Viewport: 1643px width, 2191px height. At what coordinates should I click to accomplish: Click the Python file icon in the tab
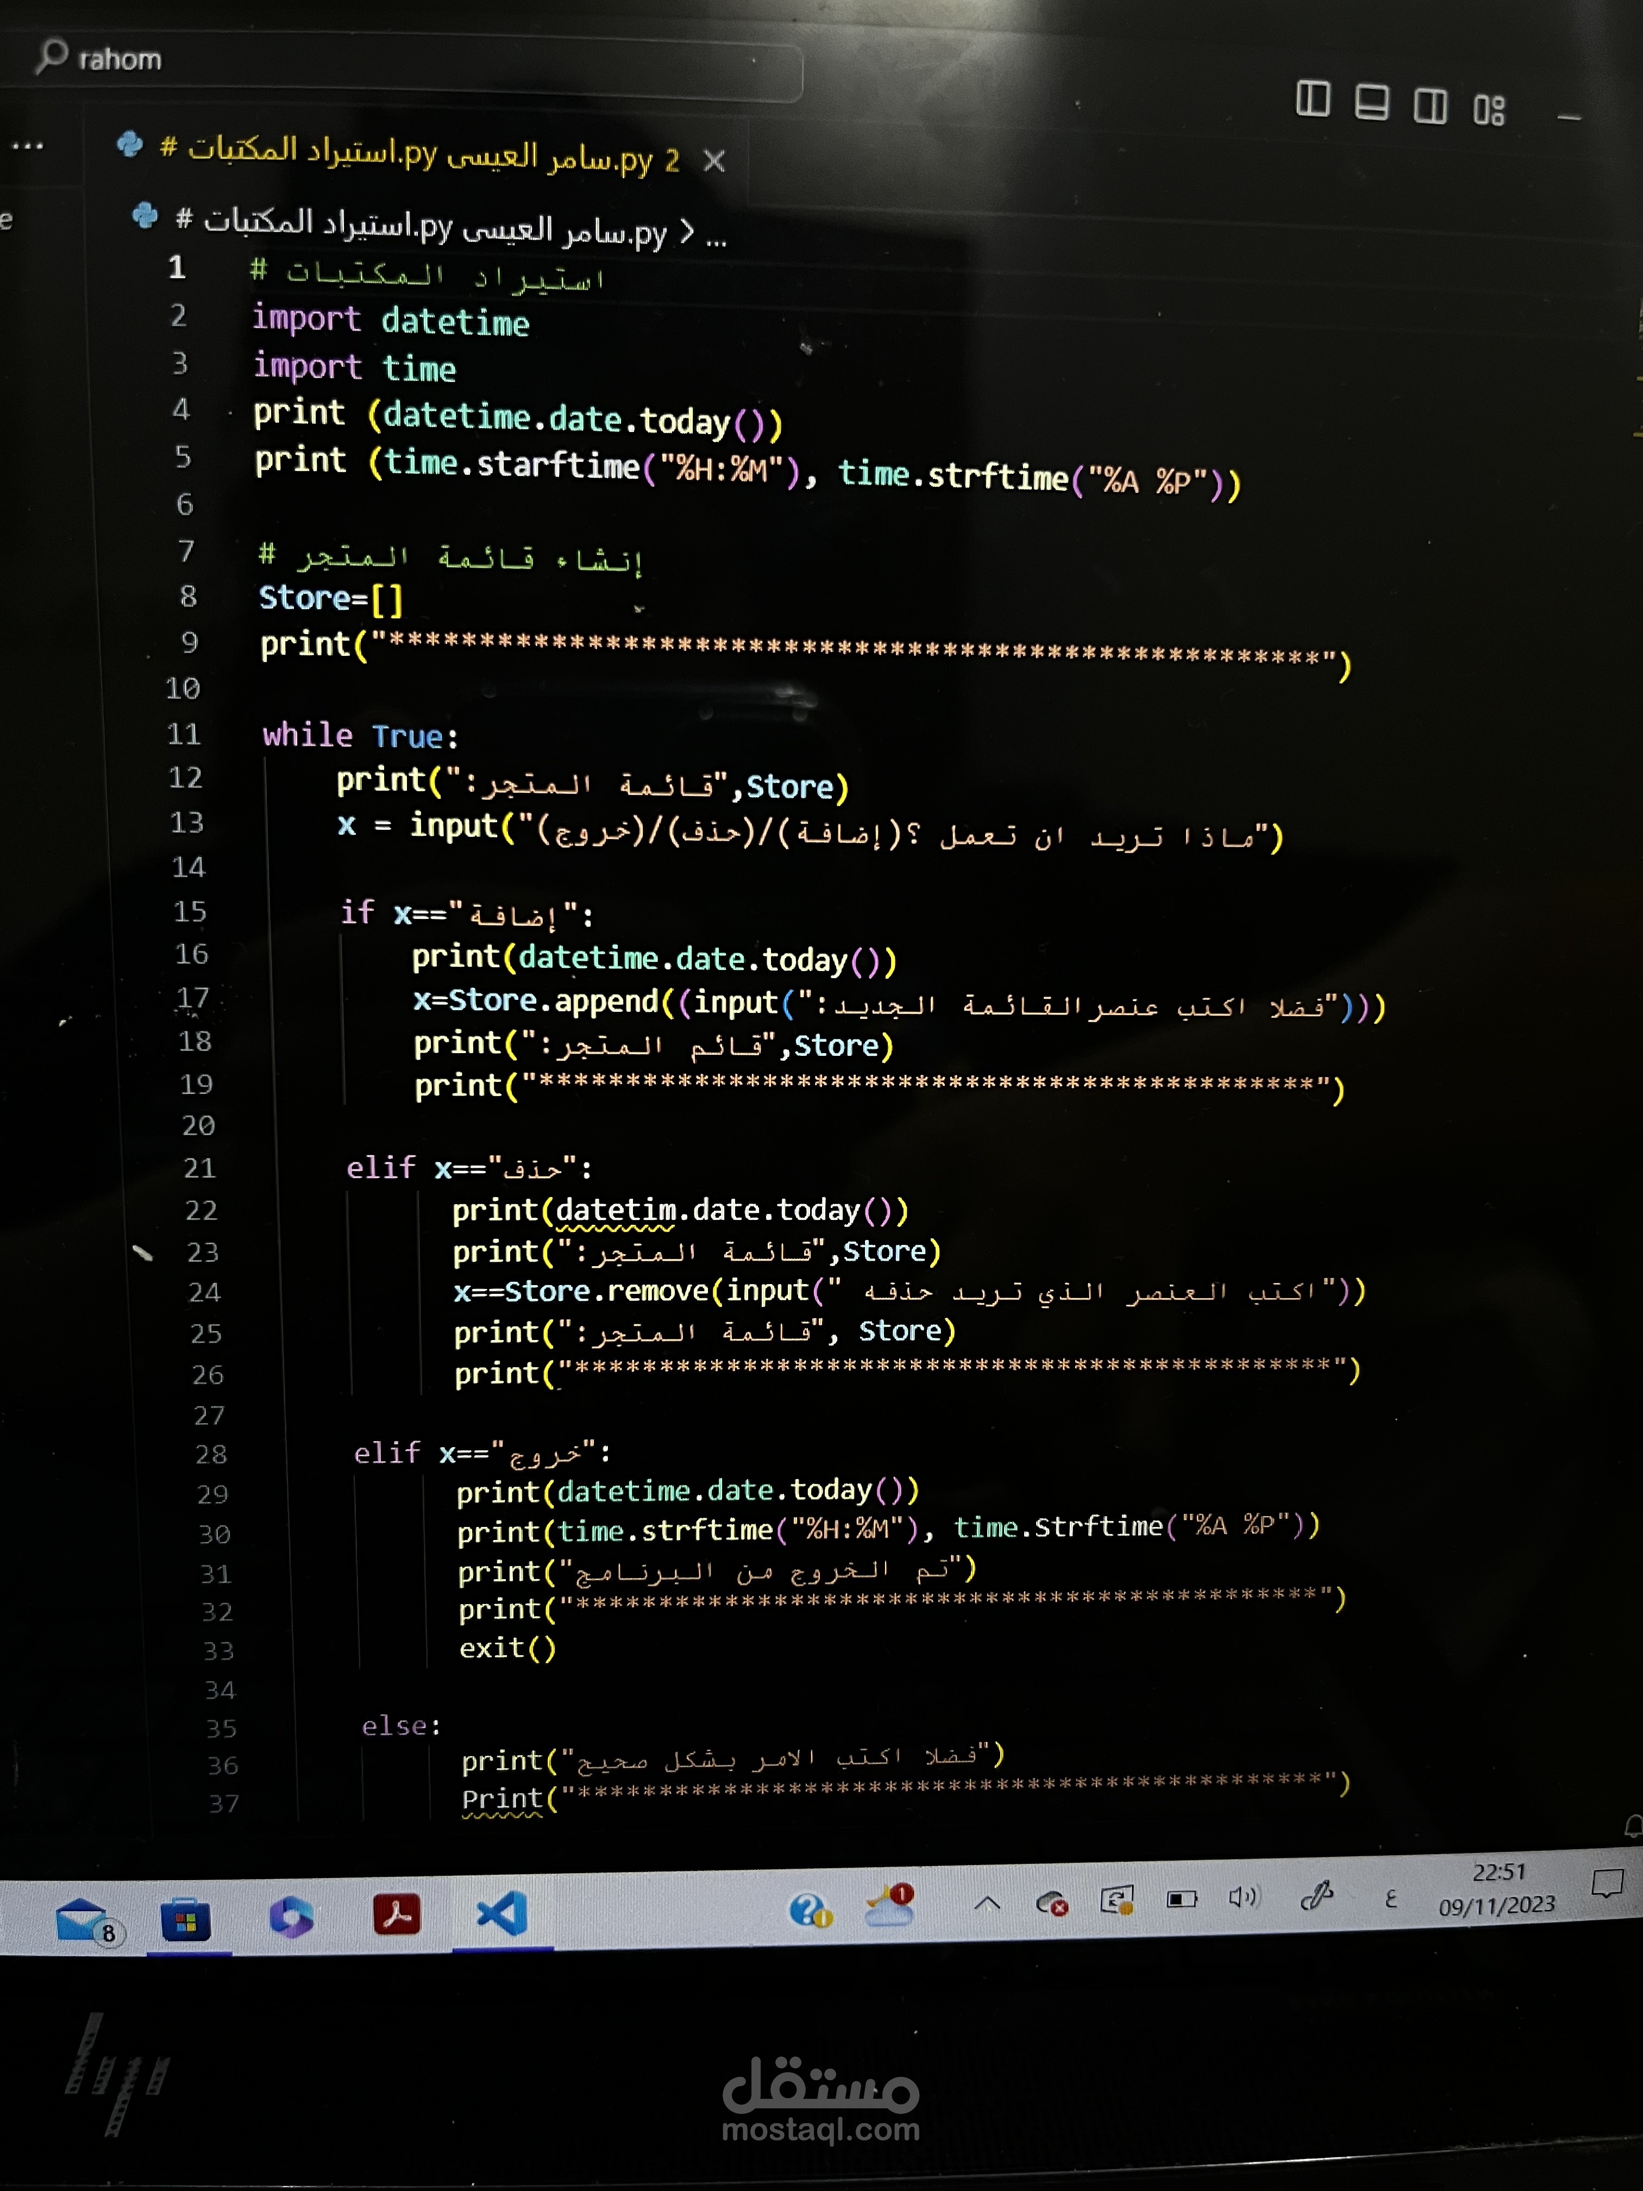130,145
